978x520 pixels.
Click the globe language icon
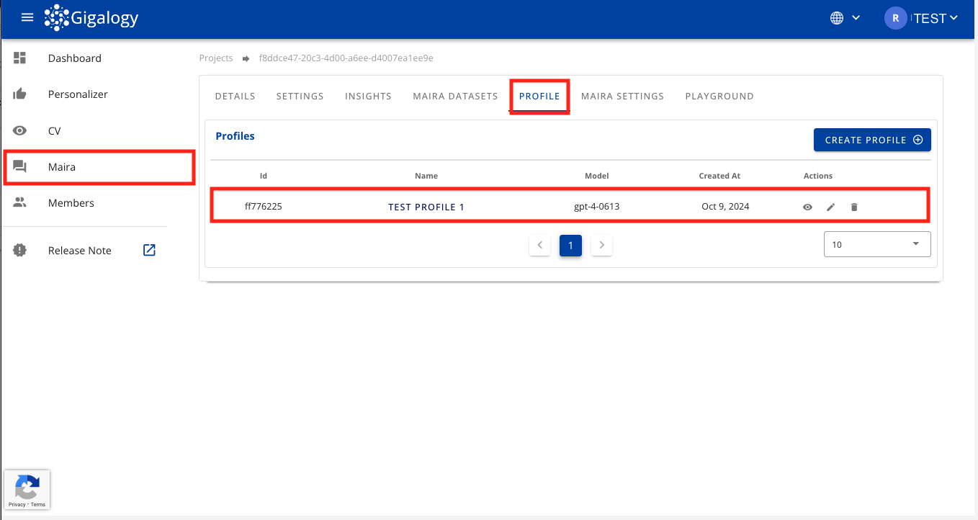(x=837, y=19)
